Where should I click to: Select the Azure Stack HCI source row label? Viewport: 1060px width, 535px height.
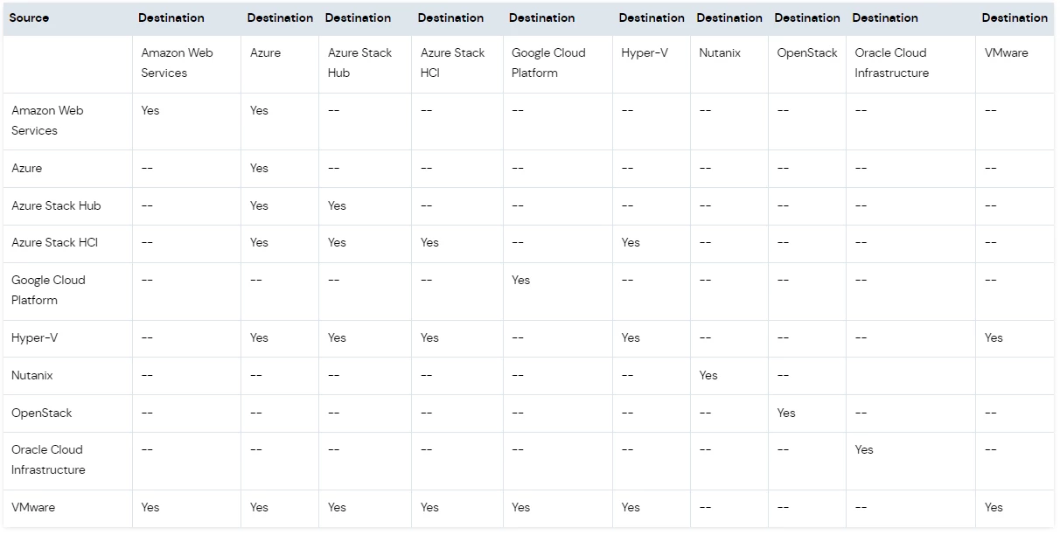(x=54, y=243)
